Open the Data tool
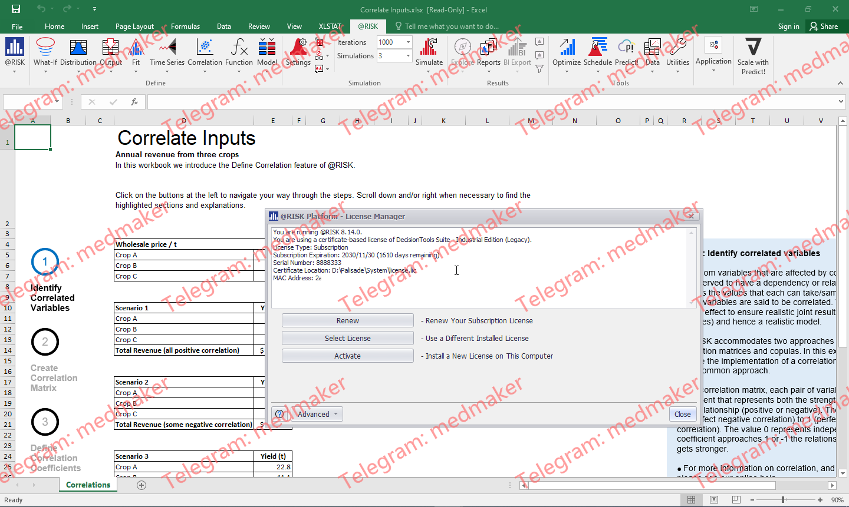This screenshot has height=507, width=849. [x=653, y=52]
